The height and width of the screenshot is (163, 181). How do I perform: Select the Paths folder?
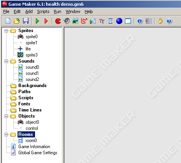(x=24, y=92)
